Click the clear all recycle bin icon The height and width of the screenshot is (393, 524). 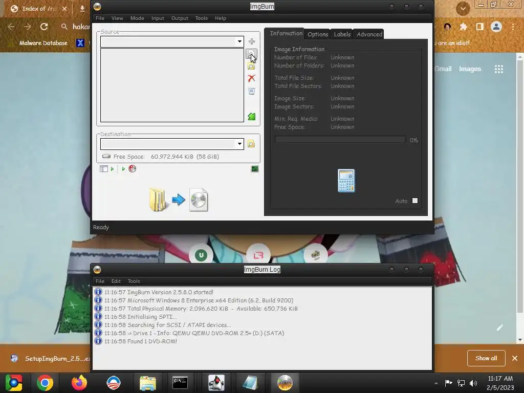pos(252,91)
